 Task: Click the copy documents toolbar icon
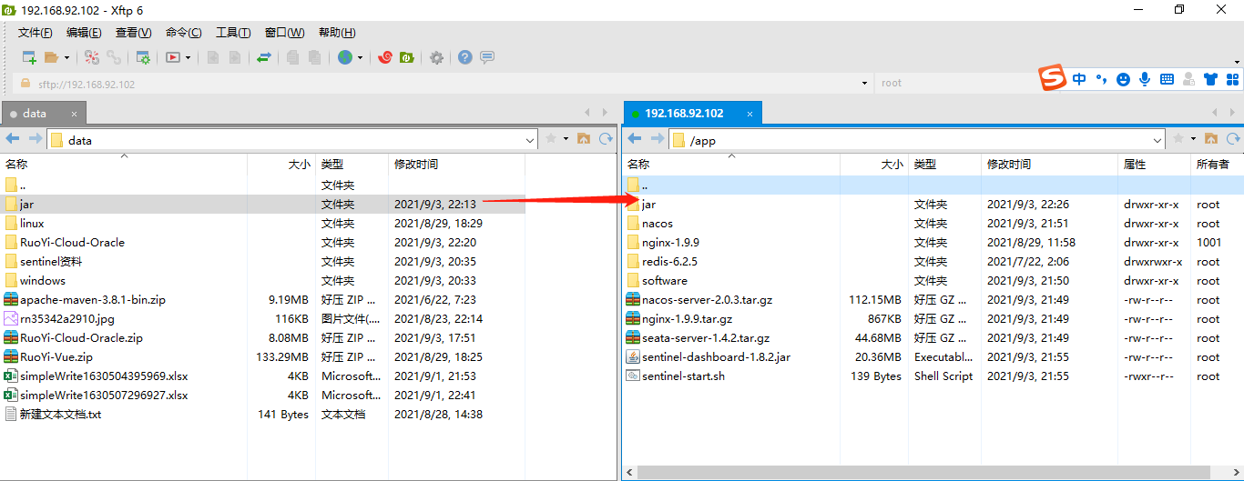[x=292, y=57]
